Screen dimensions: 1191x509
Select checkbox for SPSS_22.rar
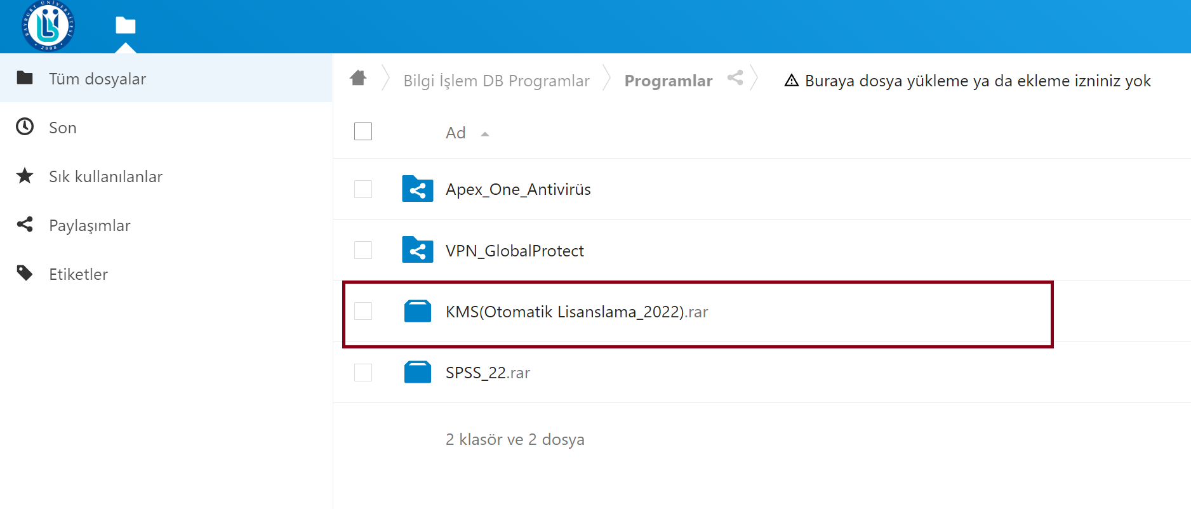click(363, 372)
